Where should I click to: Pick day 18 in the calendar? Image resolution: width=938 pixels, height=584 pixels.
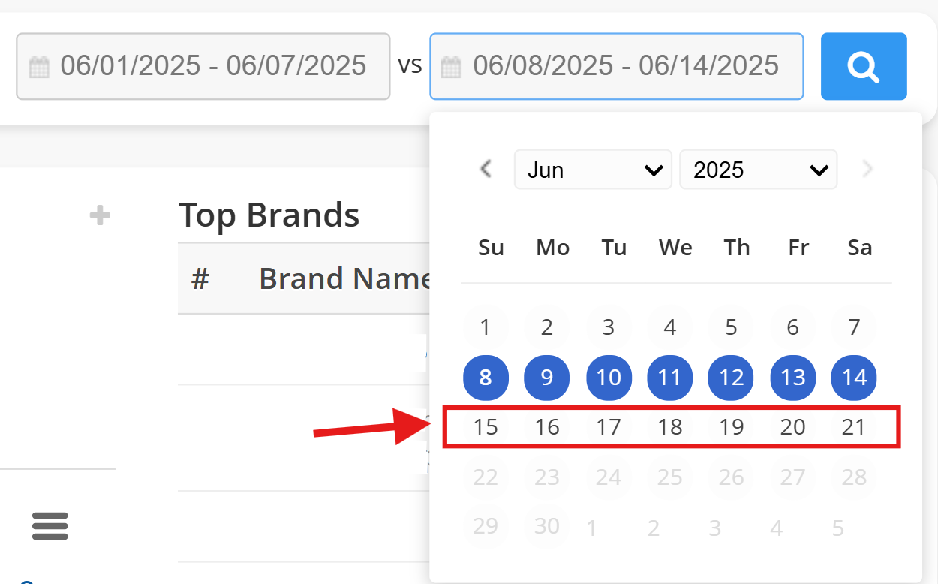[669, 427]
